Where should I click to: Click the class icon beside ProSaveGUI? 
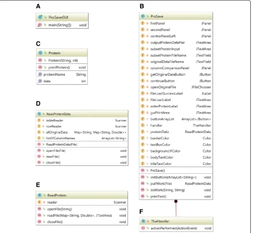pyautogui.click(x=40, y=17)
